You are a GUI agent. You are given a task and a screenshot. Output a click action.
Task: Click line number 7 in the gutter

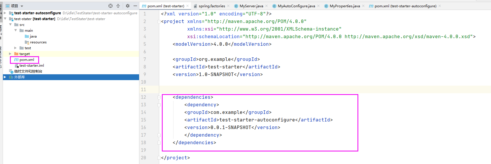pyautogui.click(x=145, y=59)
